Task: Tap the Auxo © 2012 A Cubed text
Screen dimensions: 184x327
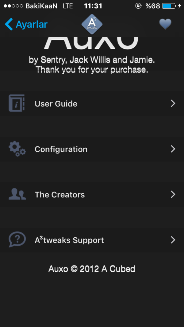Action: click(x=92, y=269)
